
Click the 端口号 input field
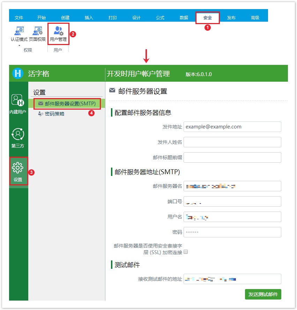pos(232,201)
